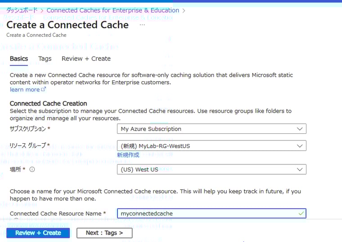The width and height of the screenshot is (342, 242).
Task: Click the Next : Tags > button
Action: [104, 233]
